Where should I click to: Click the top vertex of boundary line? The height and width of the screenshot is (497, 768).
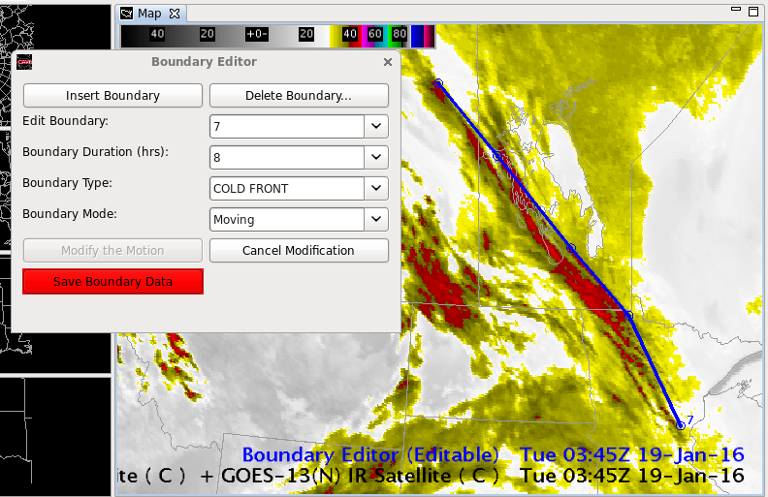point(438,83)
